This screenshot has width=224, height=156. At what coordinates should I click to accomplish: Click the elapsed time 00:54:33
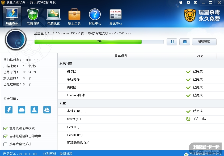[x=29, y=72]
